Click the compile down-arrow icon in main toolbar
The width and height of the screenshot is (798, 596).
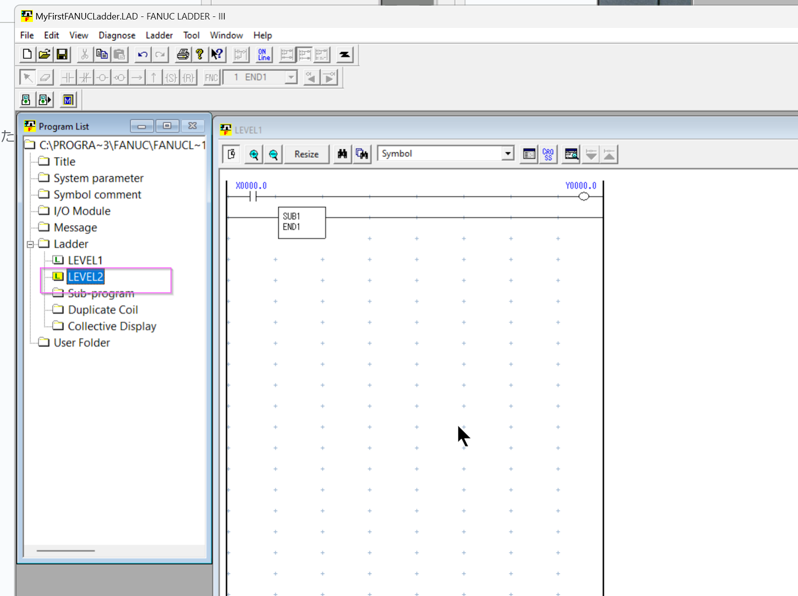pyautogui.click(x=345, y=54)
